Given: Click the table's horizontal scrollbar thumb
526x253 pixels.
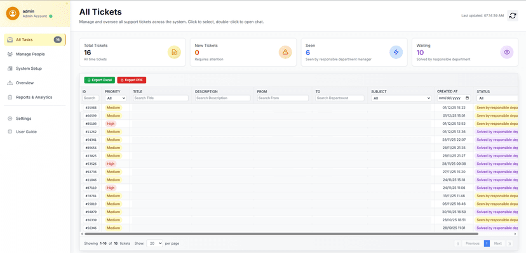Looking at the screenshot, I should pos(281,234).
